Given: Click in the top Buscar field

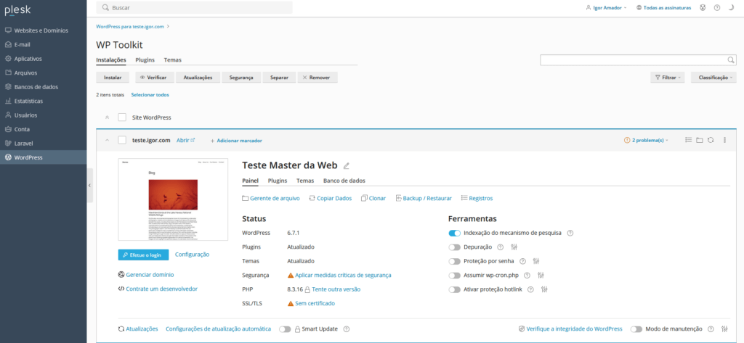Looking at the screenshot, I should pos(194,7).
